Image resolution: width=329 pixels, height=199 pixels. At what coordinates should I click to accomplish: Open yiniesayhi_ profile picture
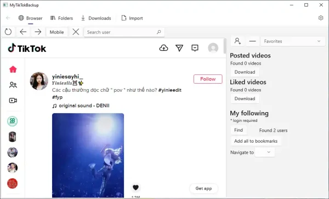[x=39, y=81]
